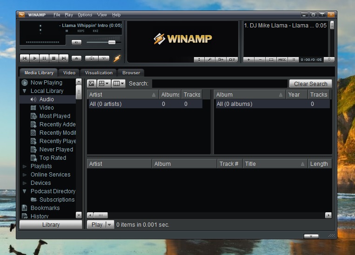Image resolution: width=355 pixels, height=255 pixels.
Task: Sort tracks by the Title column
Action: coord(275,164)
